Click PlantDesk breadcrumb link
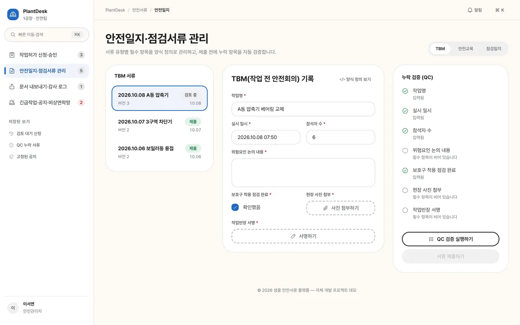The image size is (520, 325). tap(115, 10)
